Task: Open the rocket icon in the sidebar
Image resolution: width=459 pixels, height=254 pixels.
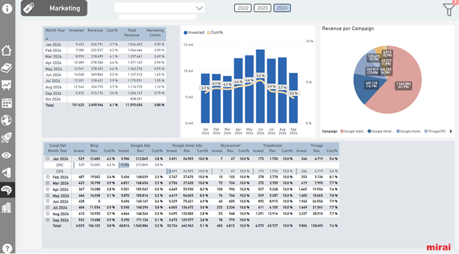Action: 6,138
